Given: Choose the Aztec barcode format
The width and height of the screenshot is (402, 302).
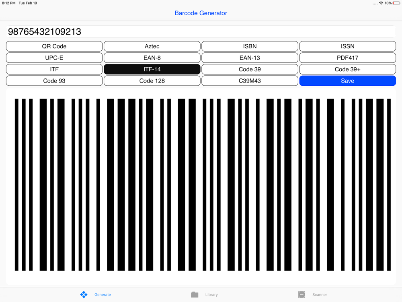Looking at the screenshot, I should pyautogui.click(x=152, y=46).
